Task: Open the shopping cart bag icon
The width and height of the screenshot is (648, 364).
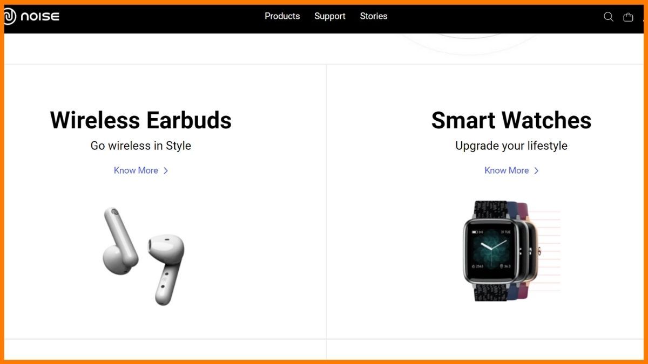Action: pos(628,17)
